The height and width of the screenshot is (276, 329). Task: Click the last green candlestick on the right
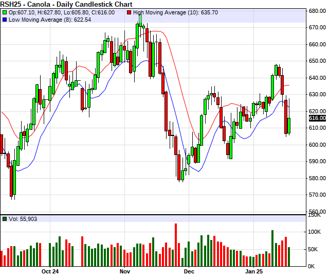289,125
